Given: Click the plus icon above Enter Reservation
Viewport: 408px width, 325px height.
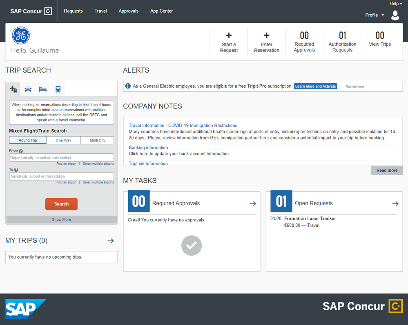Looking at the screenshot, I should pos(266,35).
